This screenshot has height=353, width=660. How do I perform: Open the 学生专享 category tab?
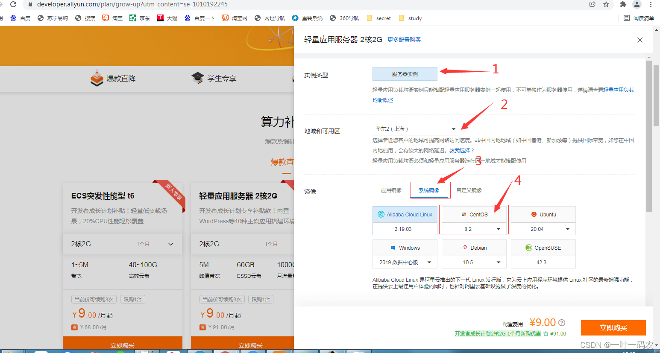pyautogui.click(x=214, y=79)
